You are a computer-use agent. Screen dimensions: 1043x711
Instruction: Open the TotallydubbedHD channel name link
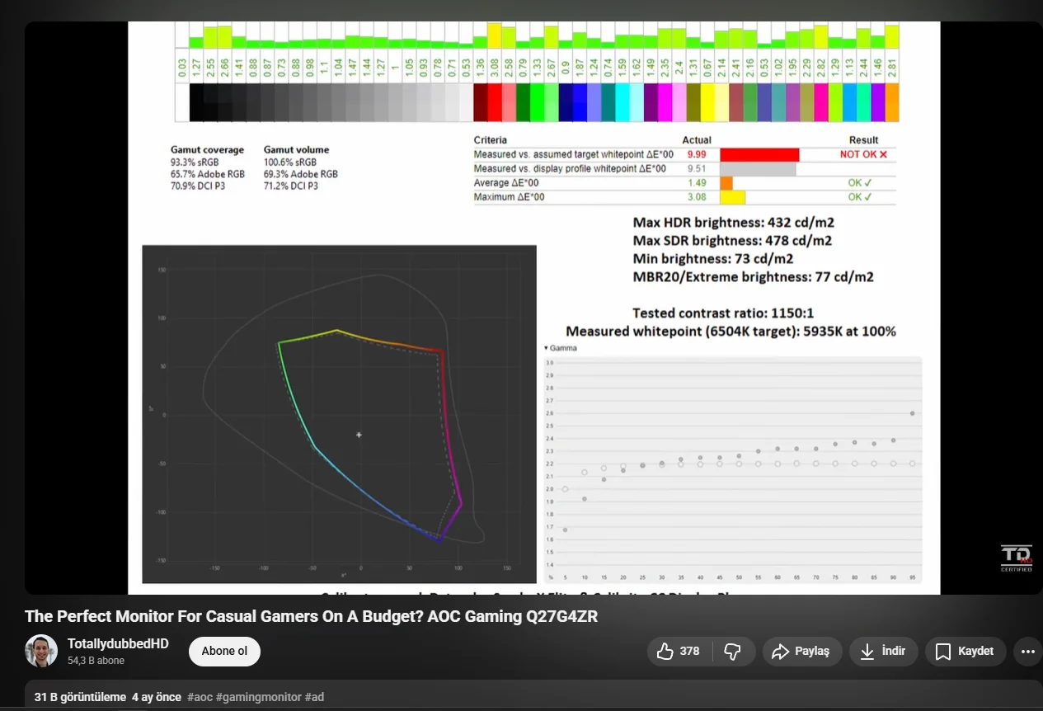pyautogui.click(x=118, y=643)
